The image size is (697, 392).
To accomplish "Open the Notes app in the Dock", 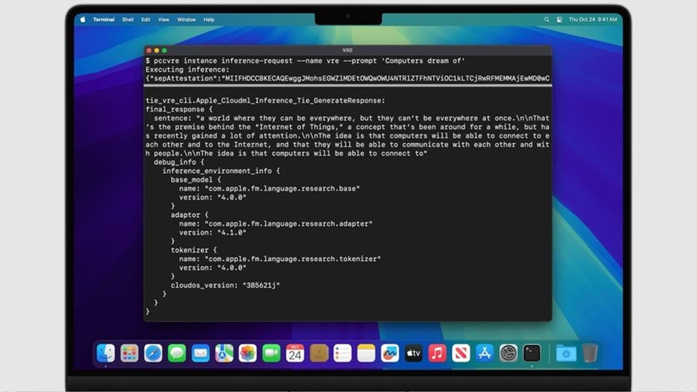I will click(x=366, y=353).
